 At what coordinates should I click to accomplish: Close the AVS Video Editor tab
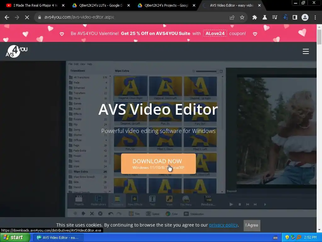pyautogui.click(x=259, y=5)
